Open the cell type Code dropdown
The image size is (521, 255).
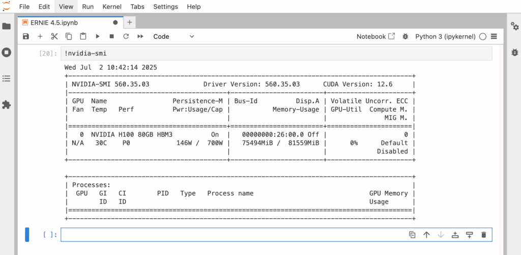[x=173, y=37]
